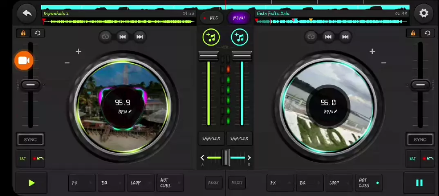Go back using the return arrow icon
The height and width of the screenshot is (196, 439).
pyautogui.click(x=27, y=13)
